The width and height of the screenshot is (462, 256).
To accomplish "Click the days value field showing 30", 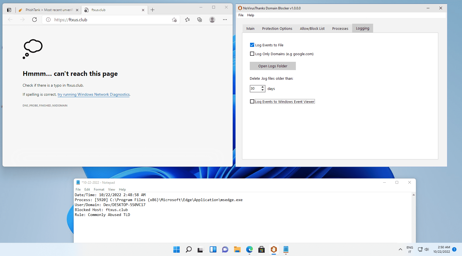I will pos(255,89).
